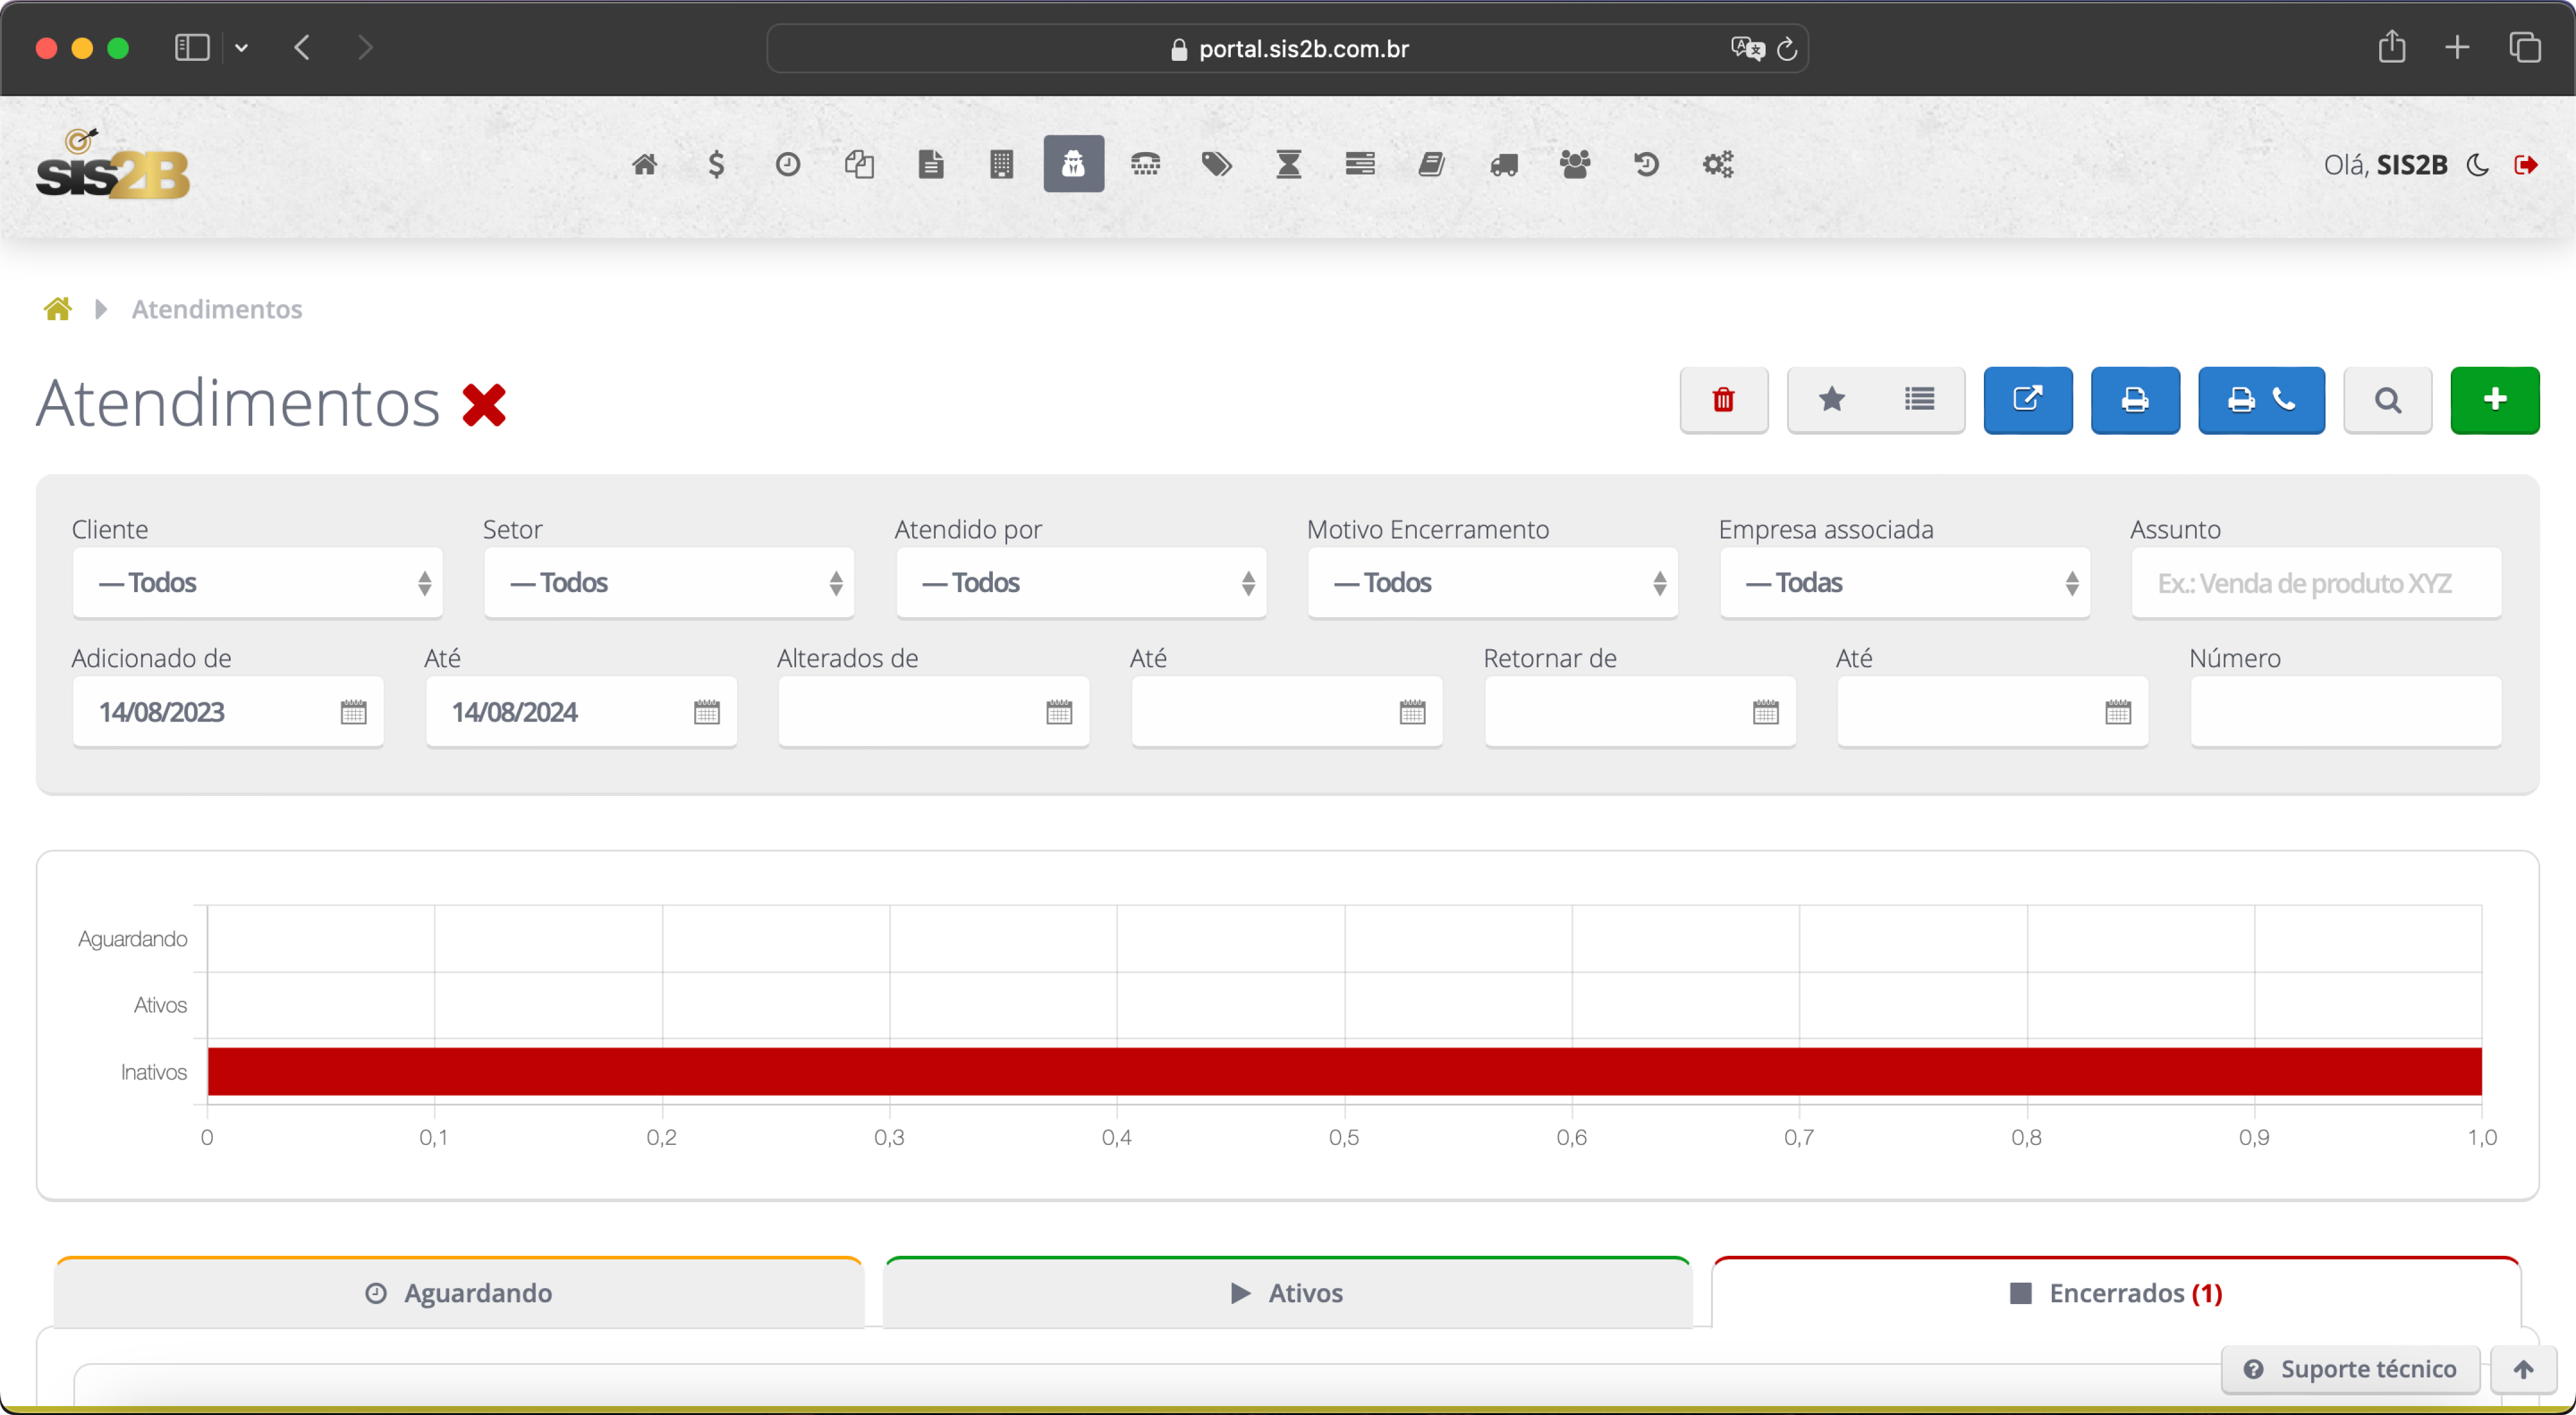Click the blue export external-link button

(x=2027, y=400)
